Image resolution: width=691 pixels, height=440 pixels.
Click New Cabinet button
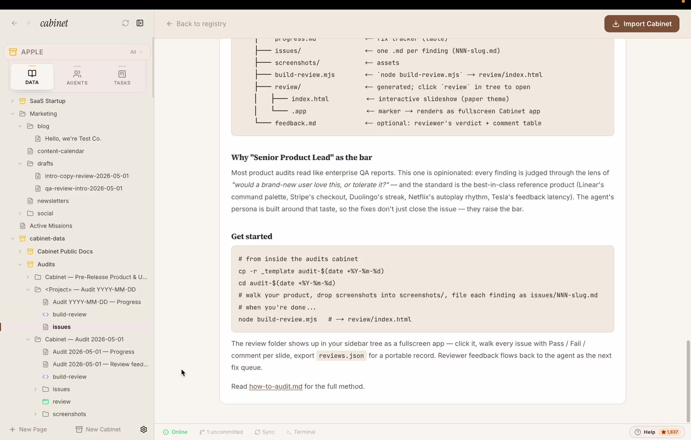[98, 429]
